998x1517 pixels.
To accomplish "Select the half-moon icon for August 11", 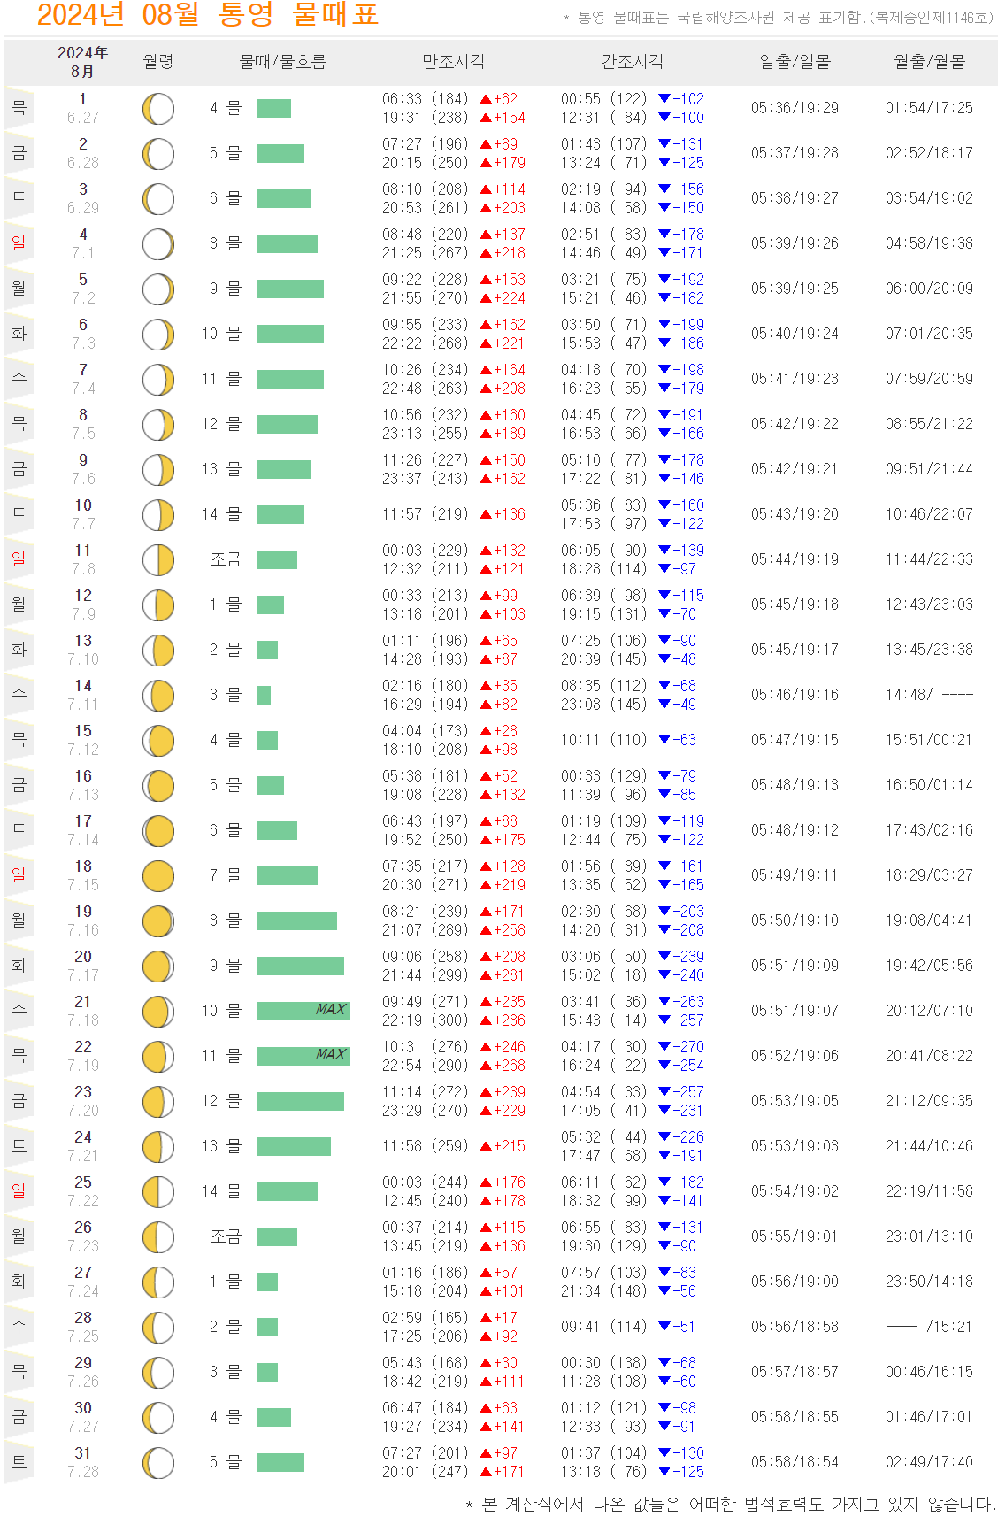I will (158, 560).
